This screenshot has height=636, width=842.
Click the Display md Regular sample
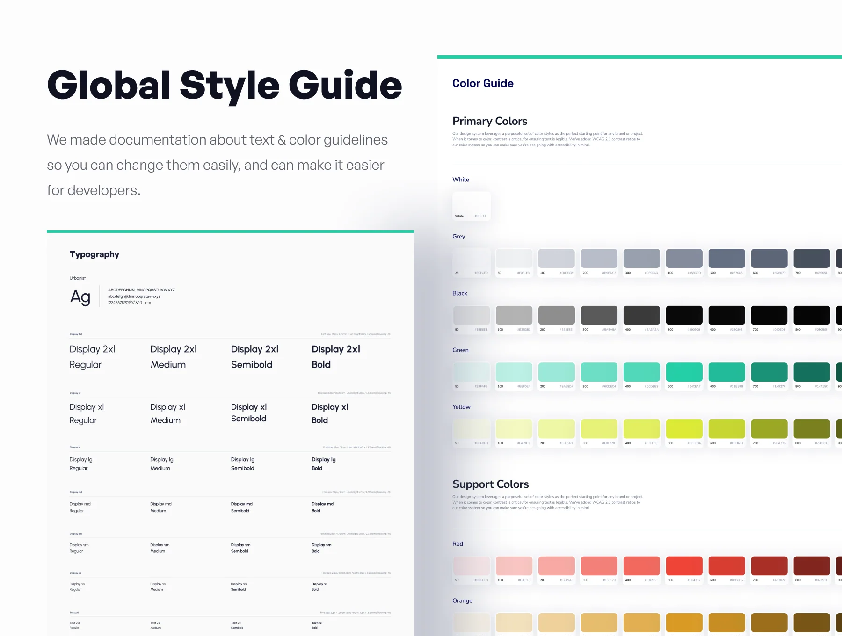(x=80, y=507)
